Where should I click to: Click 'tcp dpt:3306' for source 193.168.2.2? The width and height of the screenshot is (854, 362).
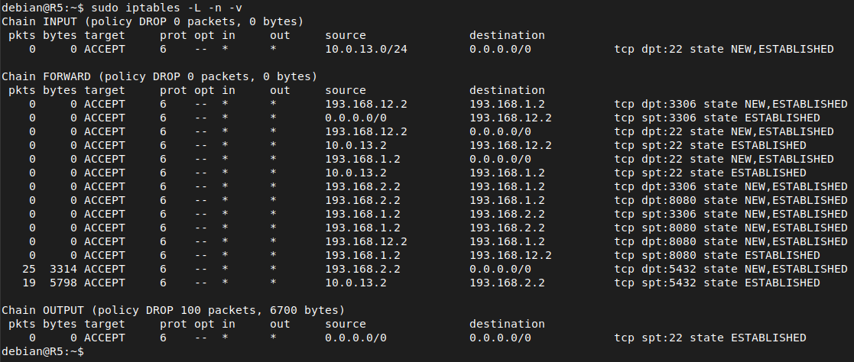(x=656, y=186)
